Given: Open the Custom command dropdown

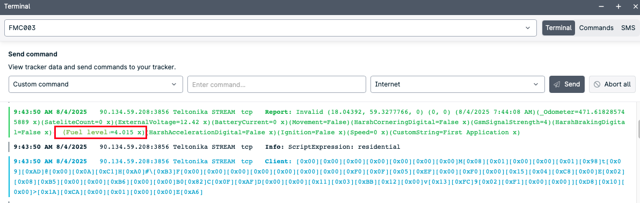Looking at the screenshot, I should [x=96, y=84].
